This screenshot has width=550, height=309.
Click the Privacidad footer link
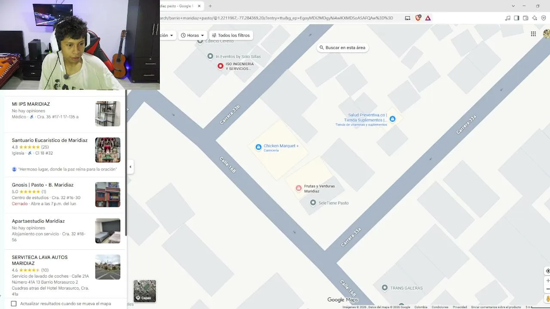point(460,307)
